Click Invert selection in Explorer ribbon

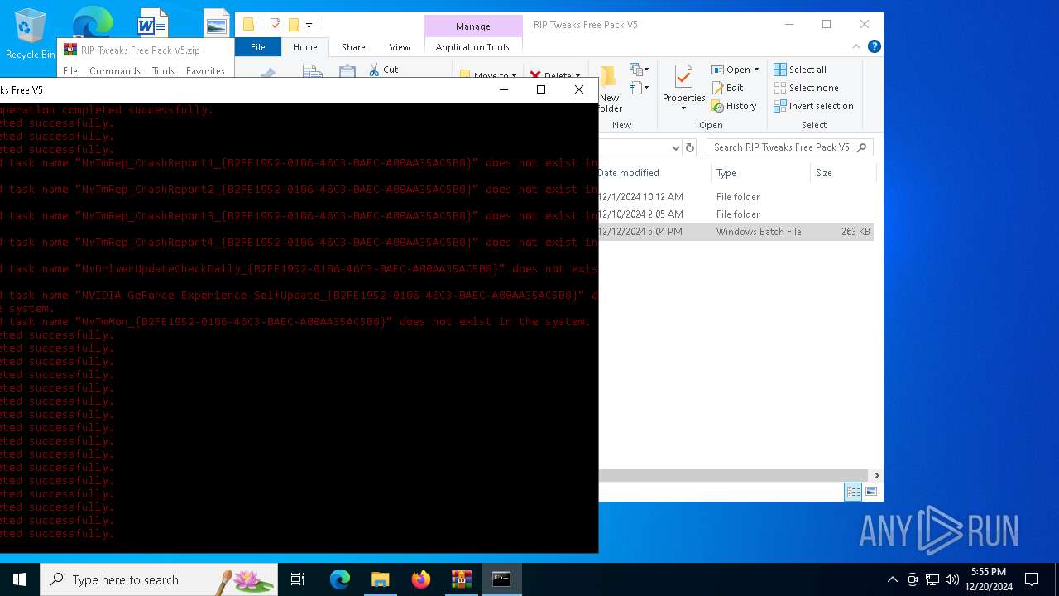click(813, 106)
